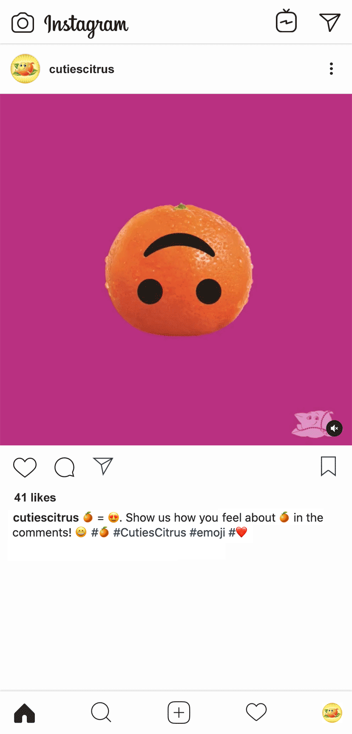
Task: Go to Home tab in bottom bar
Action: [25, 713]
